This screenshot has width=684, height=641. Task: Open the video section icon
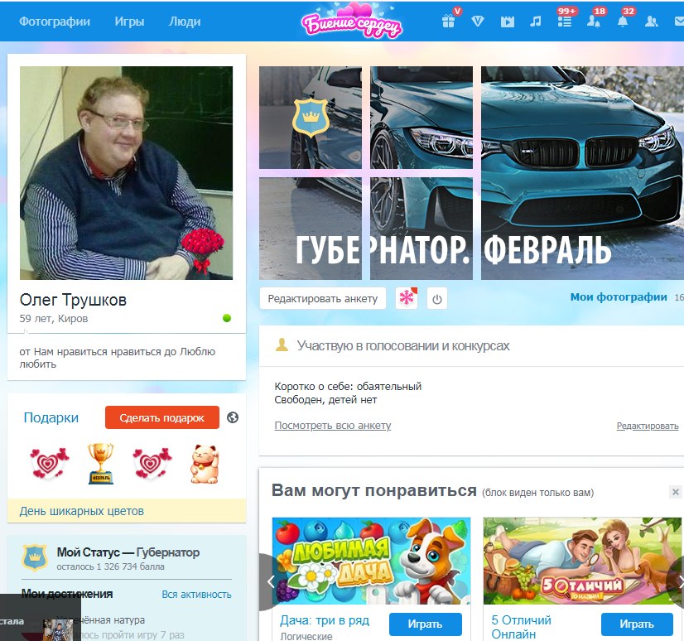pos(507,22)
